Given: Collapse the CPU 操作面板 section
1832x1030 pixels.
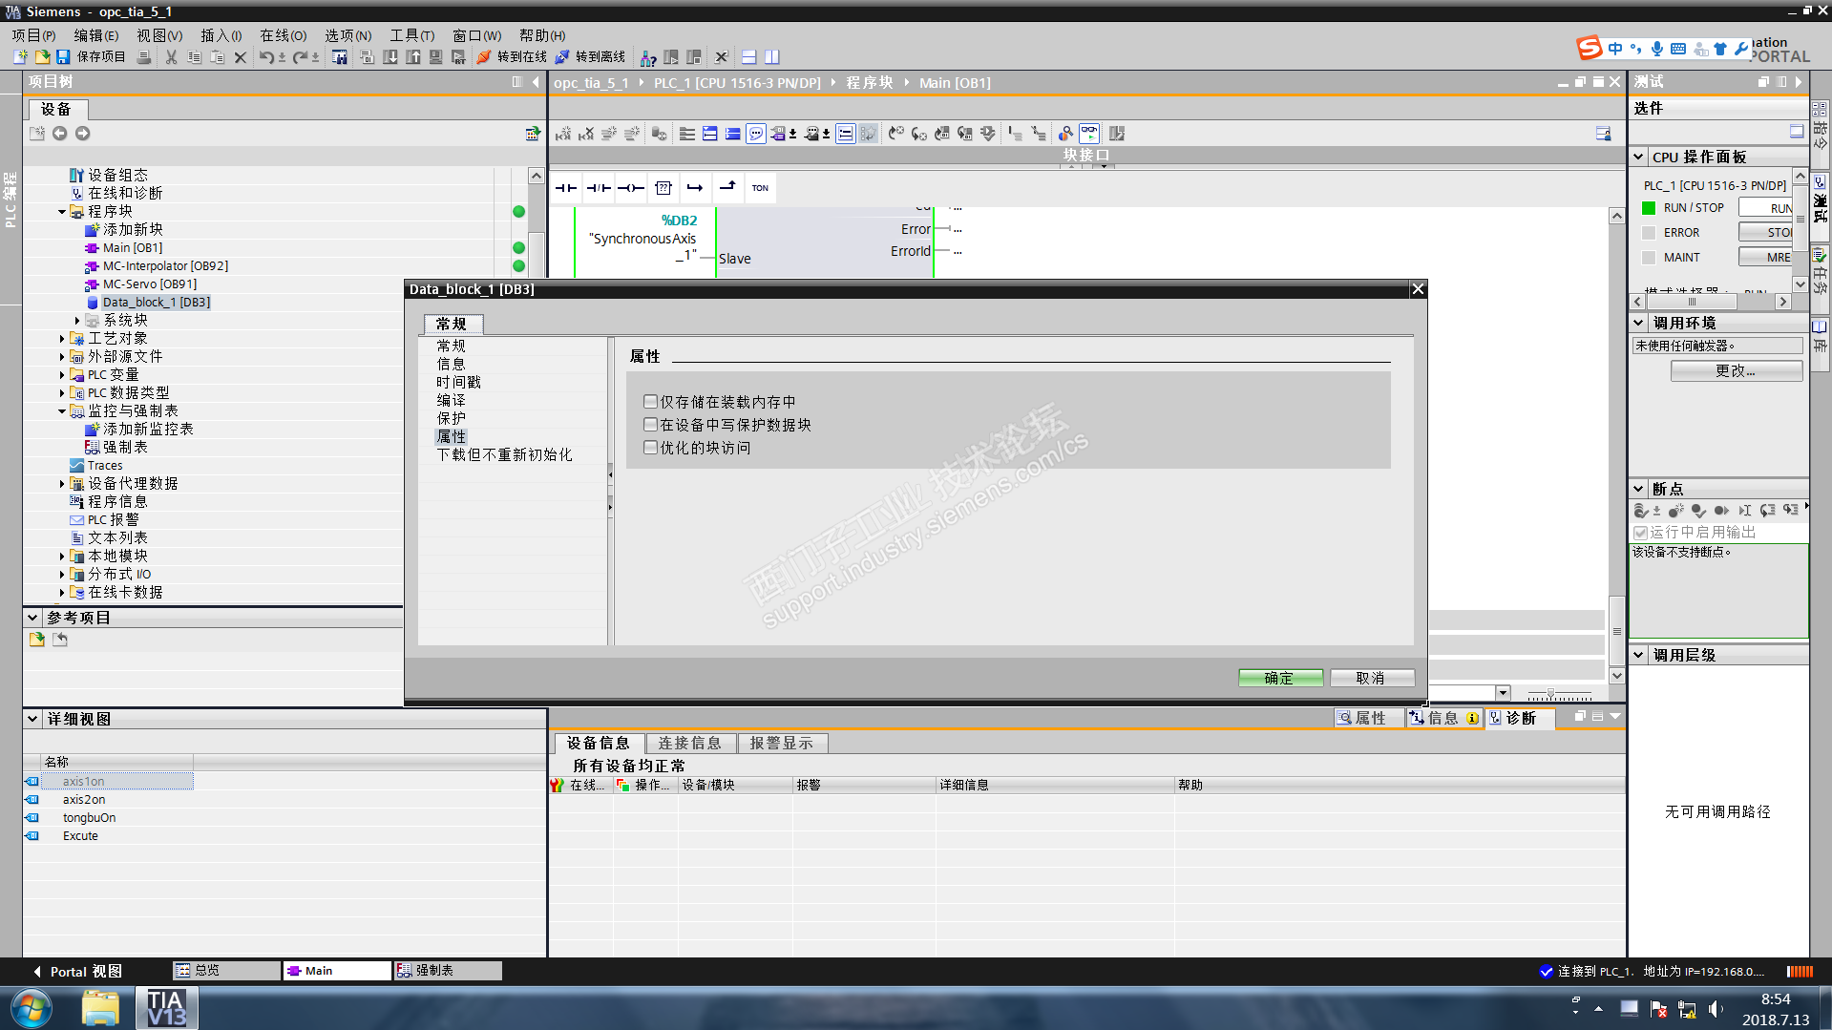Looking at the screenshot, I should point(1639,157).
